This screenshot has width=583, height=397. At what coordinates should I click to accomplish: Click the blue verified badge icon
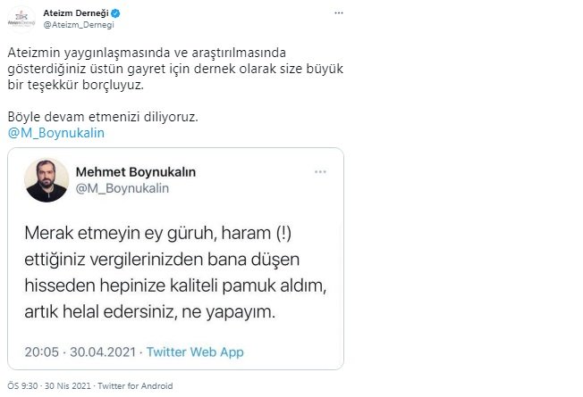pos(115,13)
